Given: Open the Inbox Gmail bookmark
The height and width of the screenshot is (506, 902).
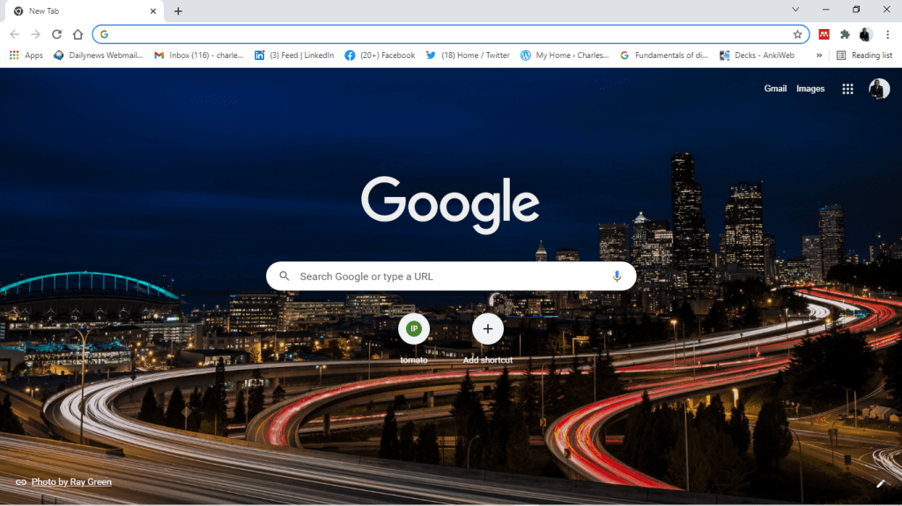Looking at the screenshot, I should (198, 55).
